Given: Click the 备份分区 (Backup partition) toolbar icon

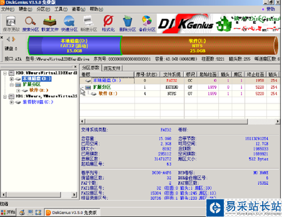Looking at the screenshot, I should [147, 23].
